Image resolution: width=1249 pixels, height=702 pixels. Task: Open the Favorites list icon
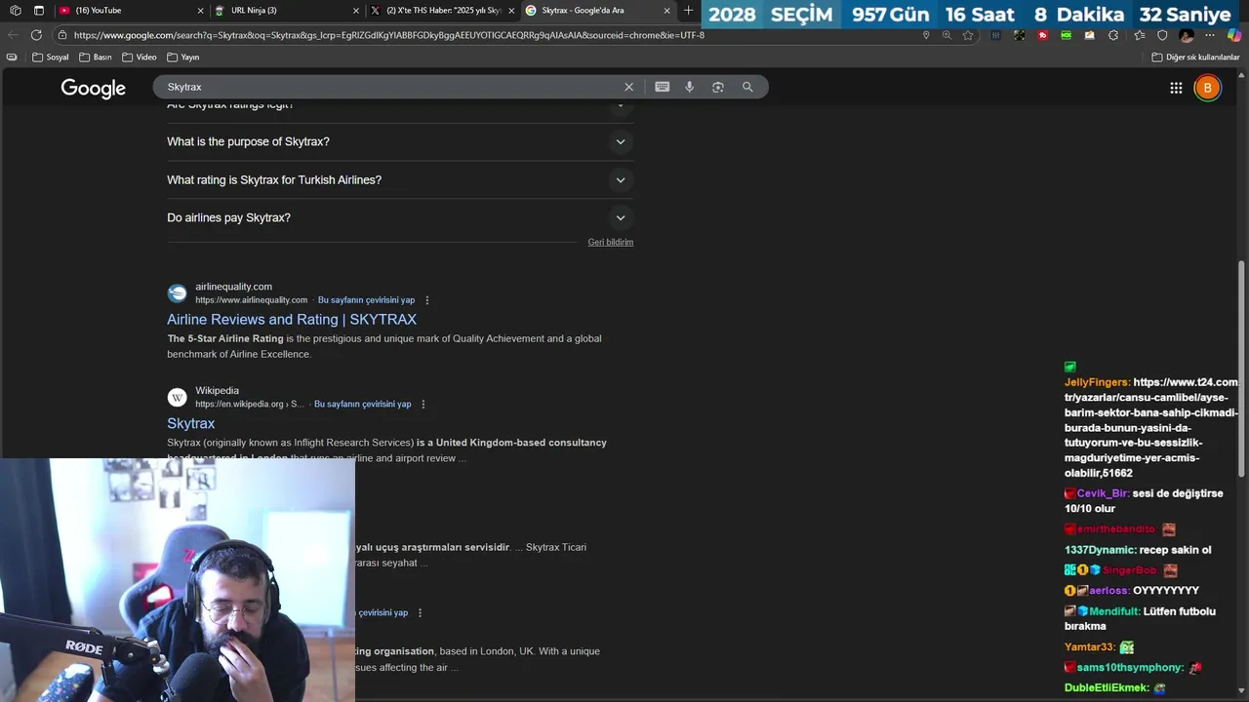pyautogui.click(x=1139, y=35)
